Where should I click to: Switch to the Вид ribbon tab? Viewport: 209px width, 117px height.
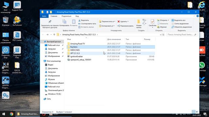point(77,16)
